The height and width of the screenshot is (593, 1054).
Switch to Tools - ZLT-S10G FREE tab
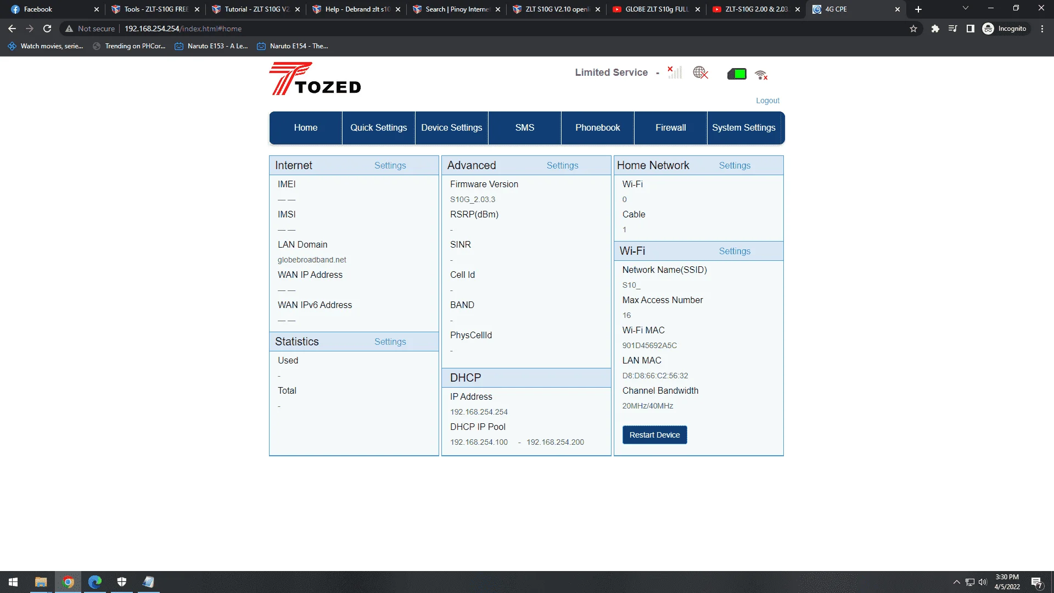(156, 9)
